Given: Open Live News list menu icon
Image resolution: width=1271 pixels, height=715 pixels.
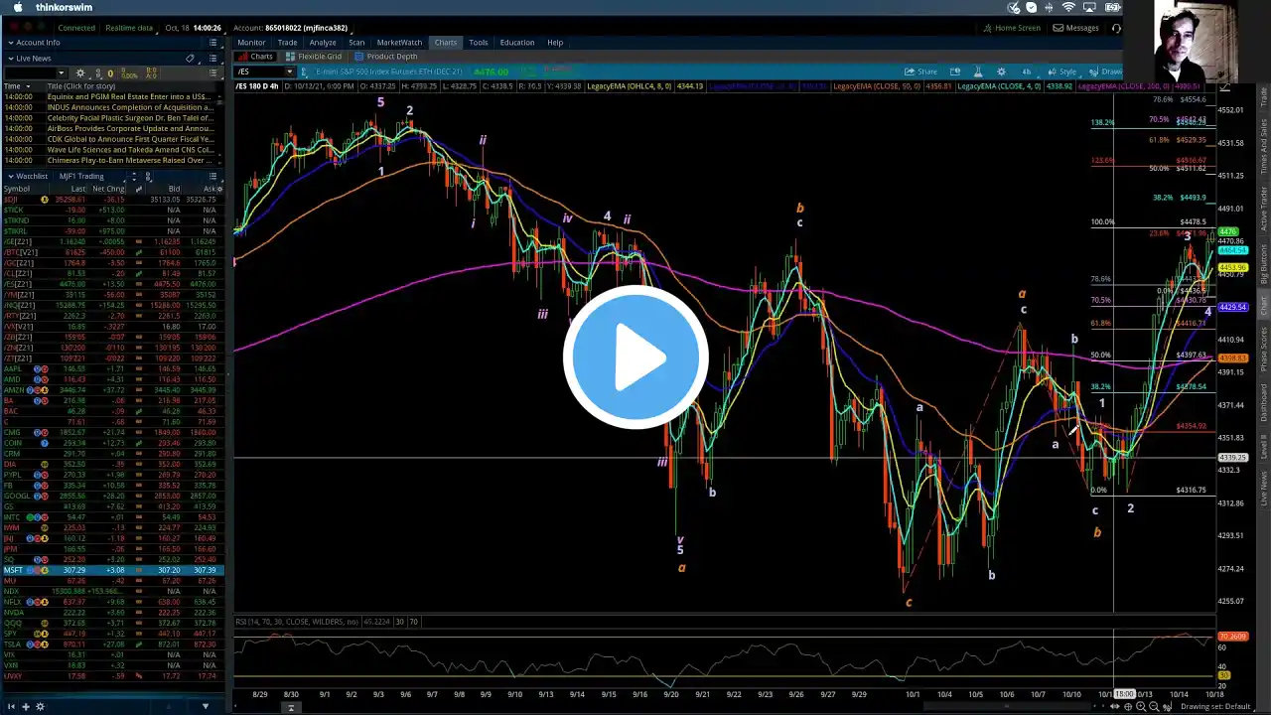Looking at the screenshot, I should point(213,59).
